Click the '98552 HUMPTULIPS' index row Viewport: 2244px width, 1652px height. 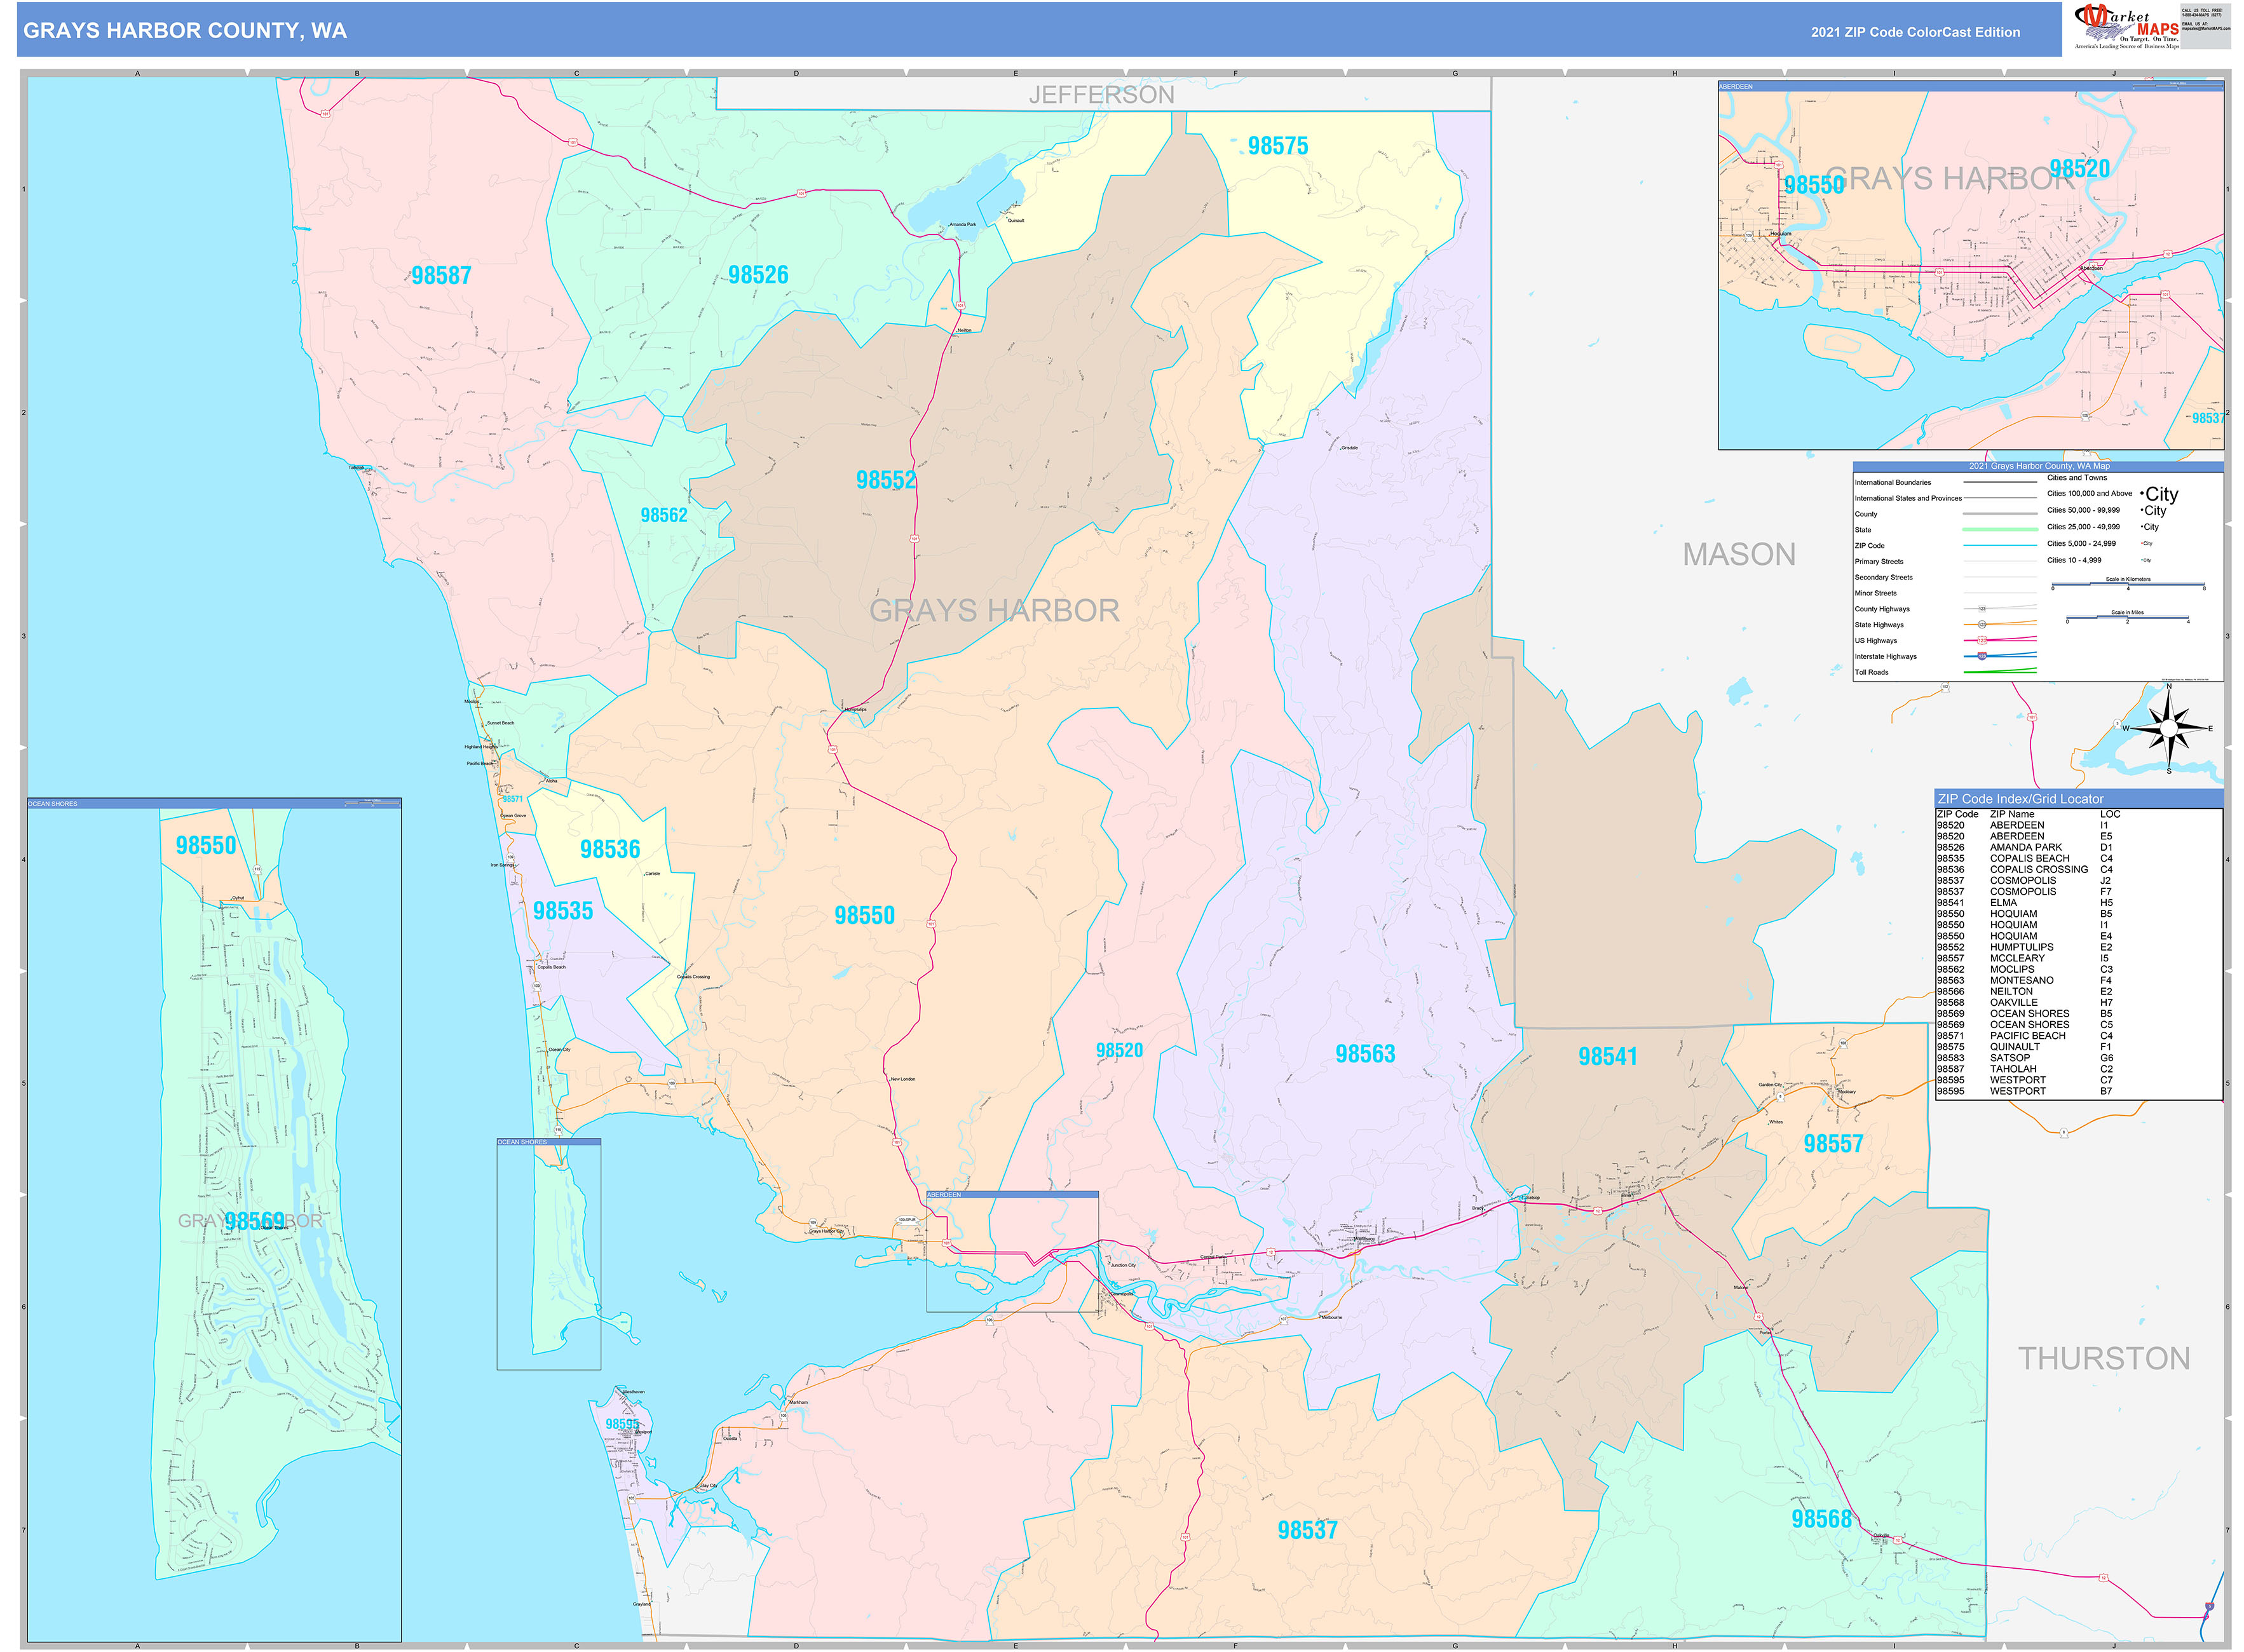coord(2024,947)
